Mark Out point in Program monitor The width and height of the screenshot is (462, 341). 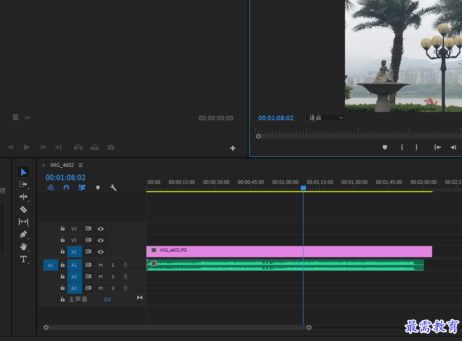[416, 147]
